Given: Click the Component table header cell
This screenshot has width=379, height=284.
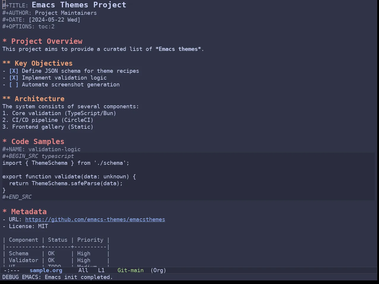Looking at the screenshot, I should 23,240.
